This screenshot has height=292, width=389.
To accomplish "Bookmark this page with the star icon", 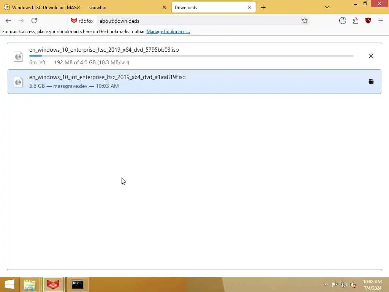I will coord(305,21).
